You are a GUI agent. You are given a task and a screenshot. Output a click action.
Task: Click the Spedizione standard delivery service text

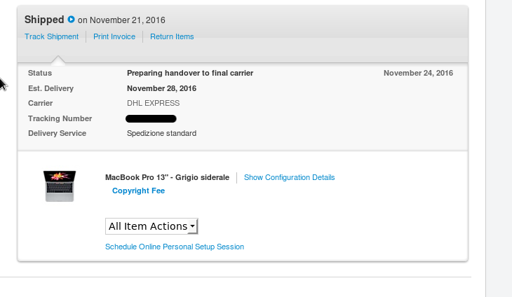point(161,133)
